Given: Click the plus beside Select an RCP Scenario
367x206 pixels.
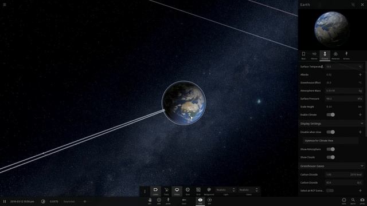Looking at the screenshot, I should [360, 191].
